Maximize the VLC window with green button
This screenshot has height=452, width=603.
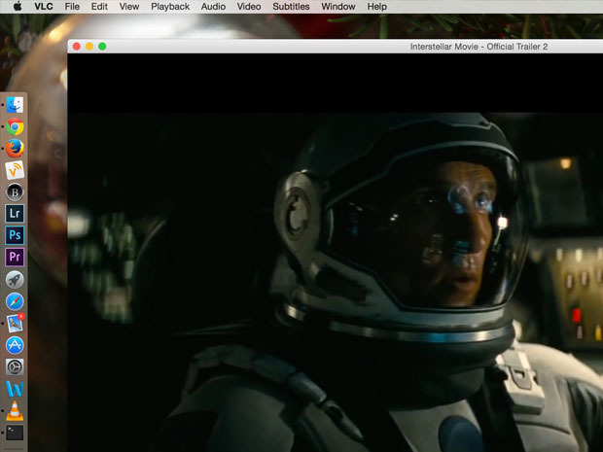(102, 46)
